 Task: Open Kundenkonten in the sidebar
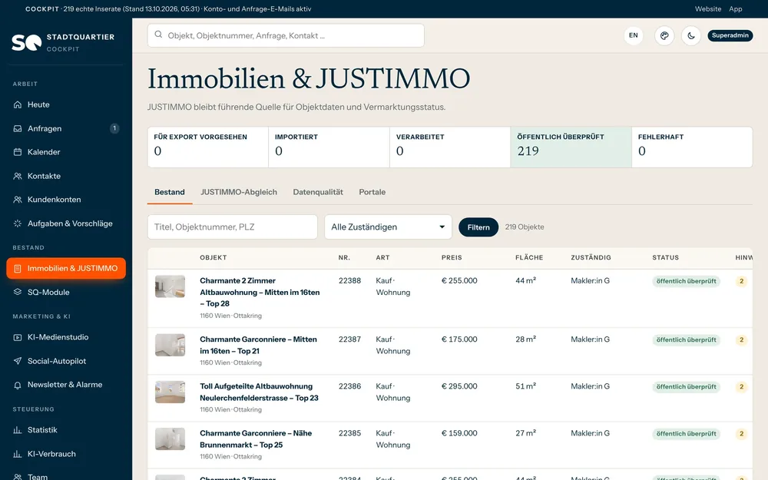click(66, 200)
